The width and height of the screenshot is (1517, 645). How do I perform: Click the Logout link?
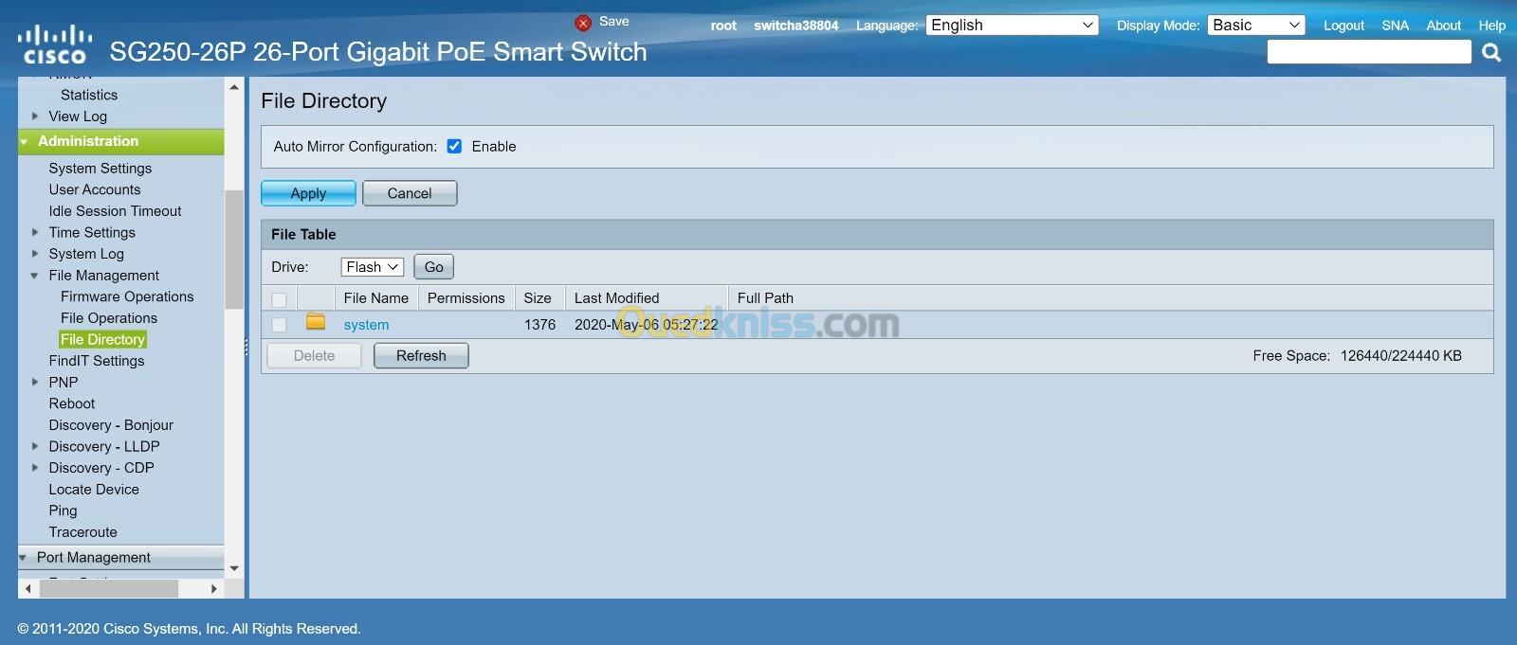[1343, 26]
